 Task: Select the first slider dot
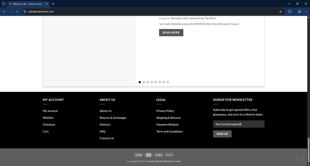(140, 82)
